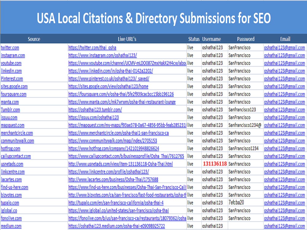
Task: Open the iglobal.co source link
Action: 9,210
